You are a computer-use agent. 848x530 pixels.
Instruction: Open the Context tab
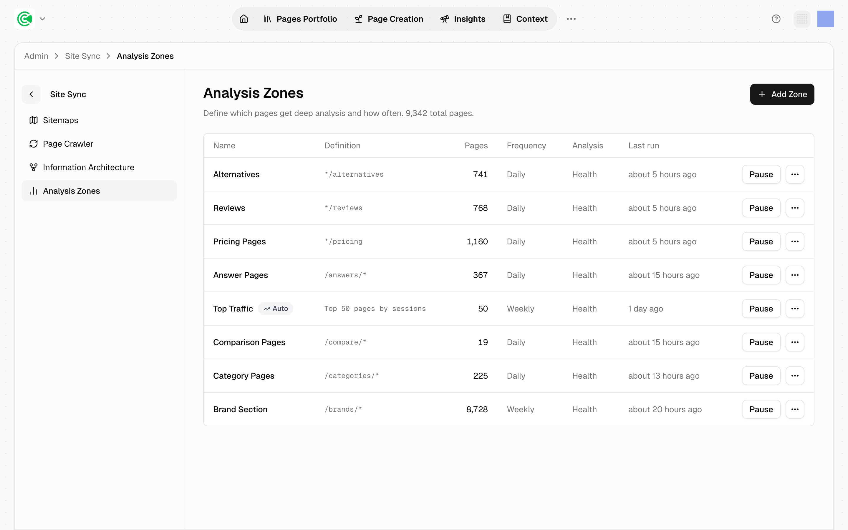point(525,19)
